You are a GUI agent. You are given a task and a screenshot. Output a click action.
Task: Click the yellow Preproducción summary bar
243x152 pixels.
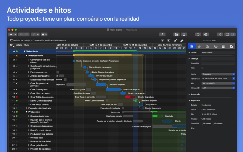pyautogui.click(x=108, y=55)
